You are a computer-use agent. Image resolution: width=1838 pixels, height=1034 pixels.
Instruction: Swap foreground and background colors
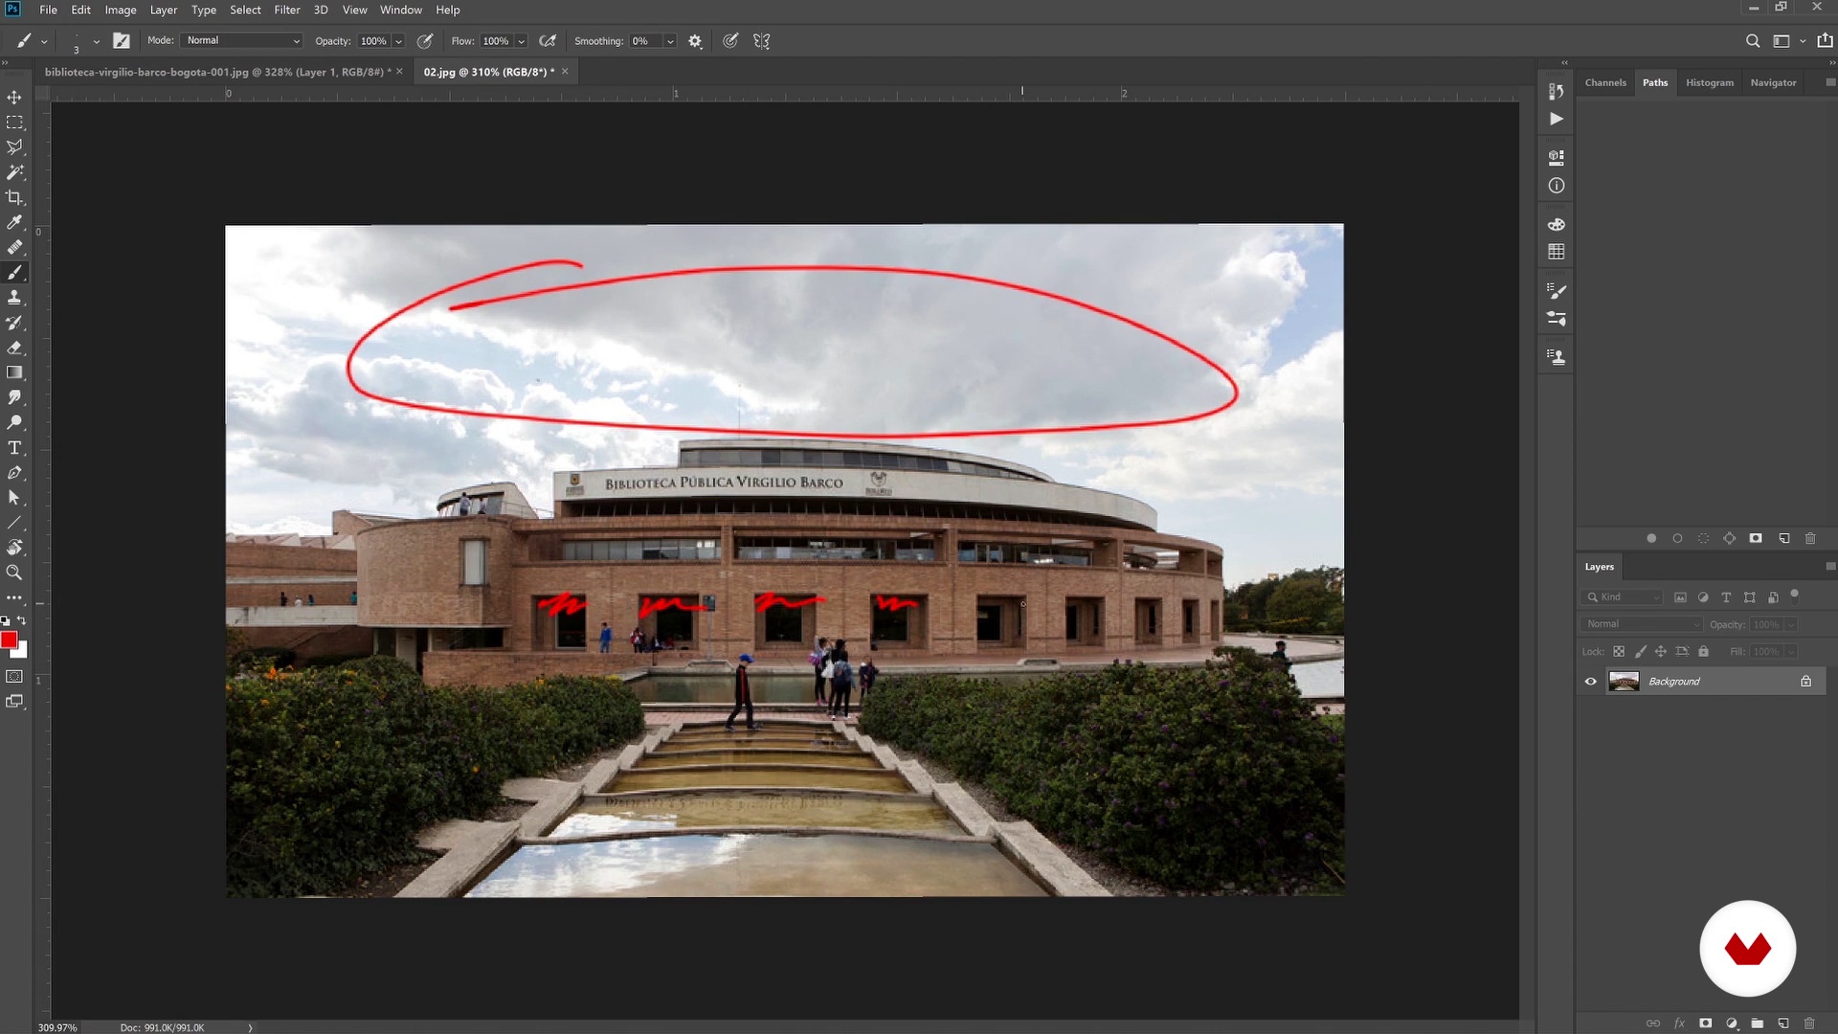coord(22,621)
